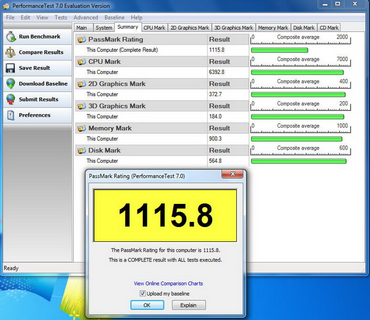Click the Compare Results scales icon
The image size is (370, 320).
click(10, 52)
